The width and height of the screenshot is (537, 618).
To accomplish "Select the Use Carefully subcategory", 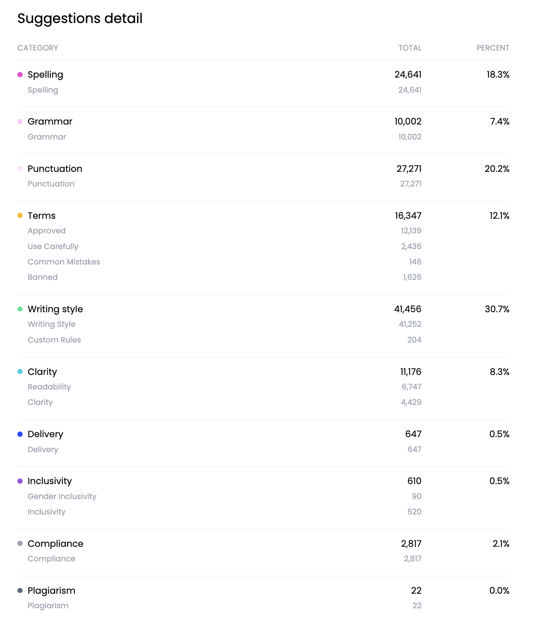I will point(53,246).
